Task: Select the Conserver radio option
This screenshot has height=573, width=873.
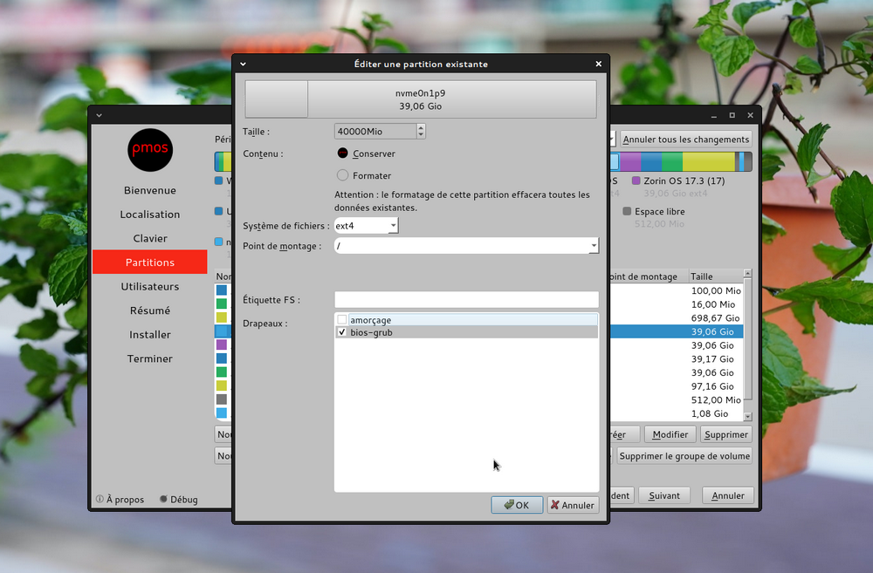Action: click(342, 153)
